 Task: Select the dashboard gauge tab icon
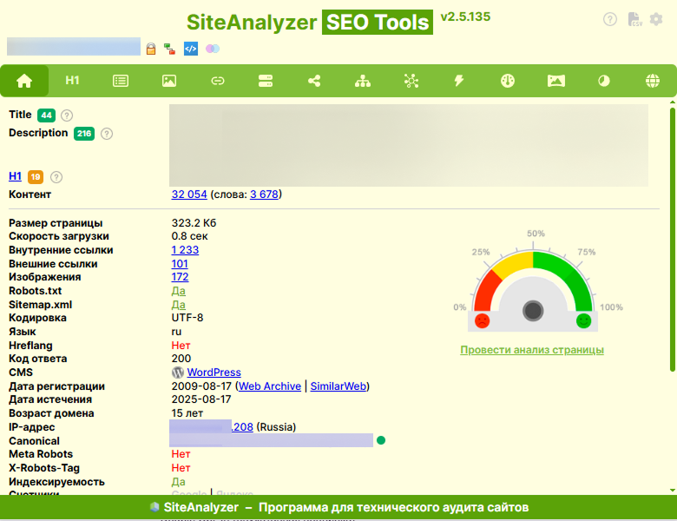(x=508, y=81)
